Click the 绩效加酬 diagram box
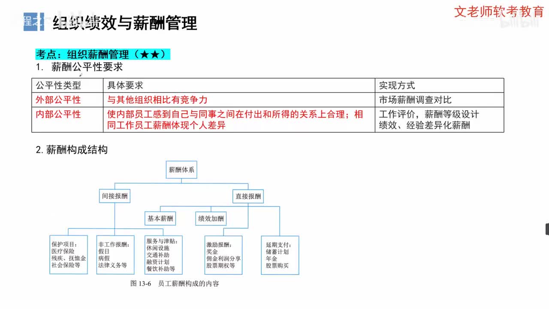549x309 pixels. tap(211, 218)
